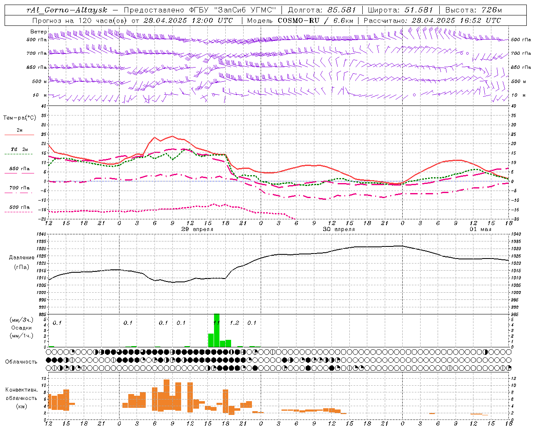Click the Конвективн. облачность label
This screenshot has height=427, width=533.
(21, 394)
